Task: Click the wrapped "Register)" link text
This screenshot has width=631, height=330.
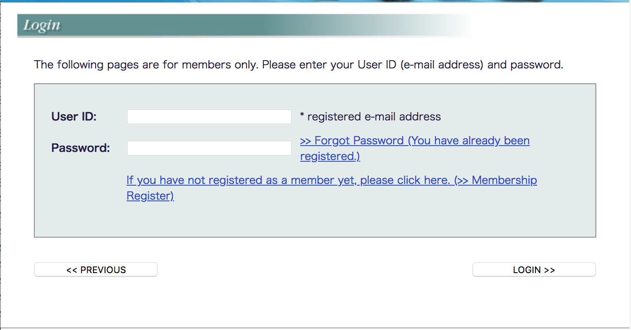Action: 150,196
